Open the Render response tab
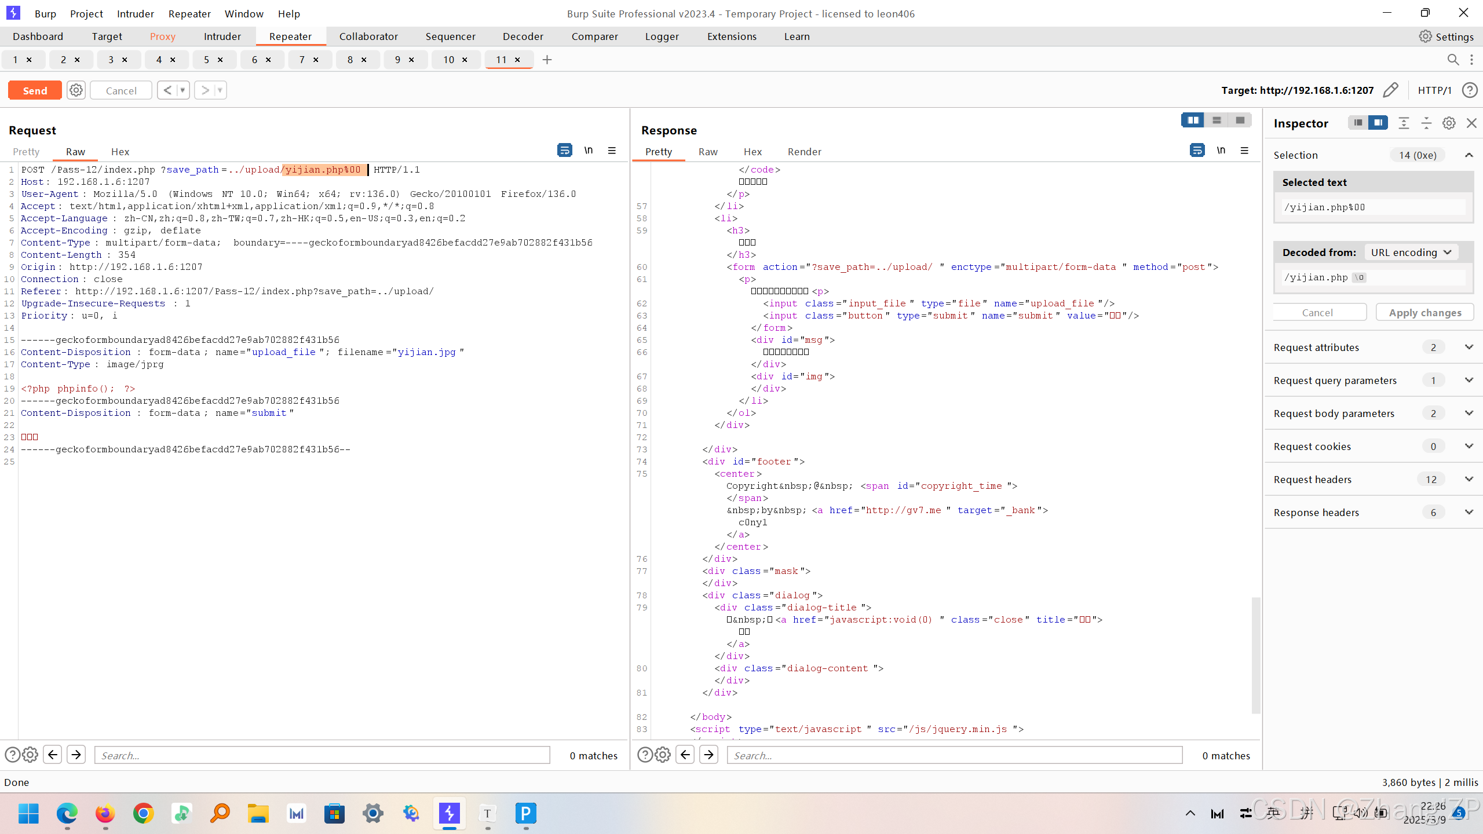Screen dimensions: 1483x834 804,152
